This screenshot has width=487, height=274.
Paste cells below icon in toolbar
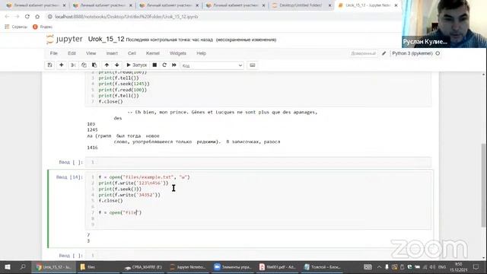tap(94, 65)
